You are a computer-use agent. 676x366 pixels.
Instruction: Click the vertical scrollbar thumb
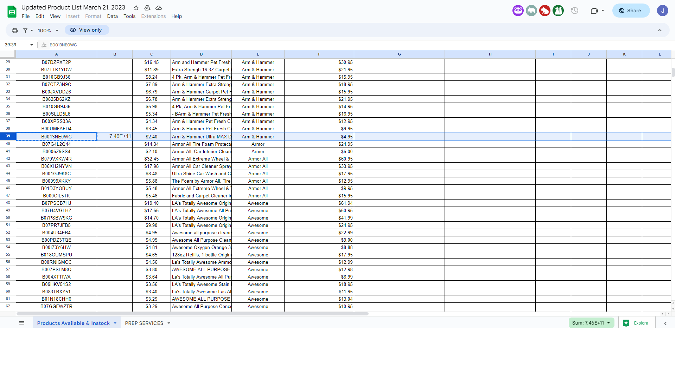point(673,72)
